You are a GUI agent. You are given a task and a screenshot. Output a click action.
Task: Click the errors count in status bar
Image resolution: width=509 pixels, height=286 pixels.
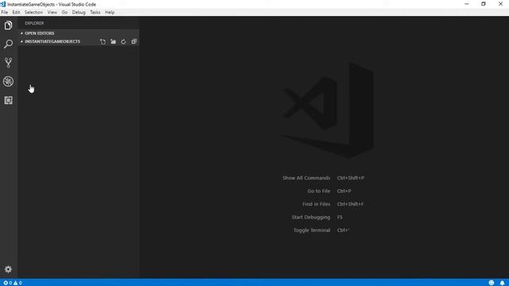click(x=8, y=283)
